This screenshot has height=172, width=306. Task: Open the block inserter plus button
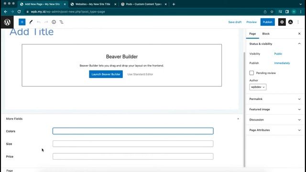(22, 22)
